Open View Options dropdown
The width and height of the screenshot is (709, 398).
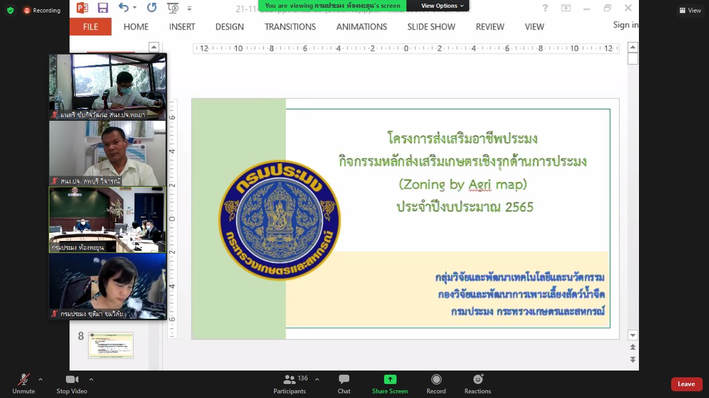(x=442, y=6)
